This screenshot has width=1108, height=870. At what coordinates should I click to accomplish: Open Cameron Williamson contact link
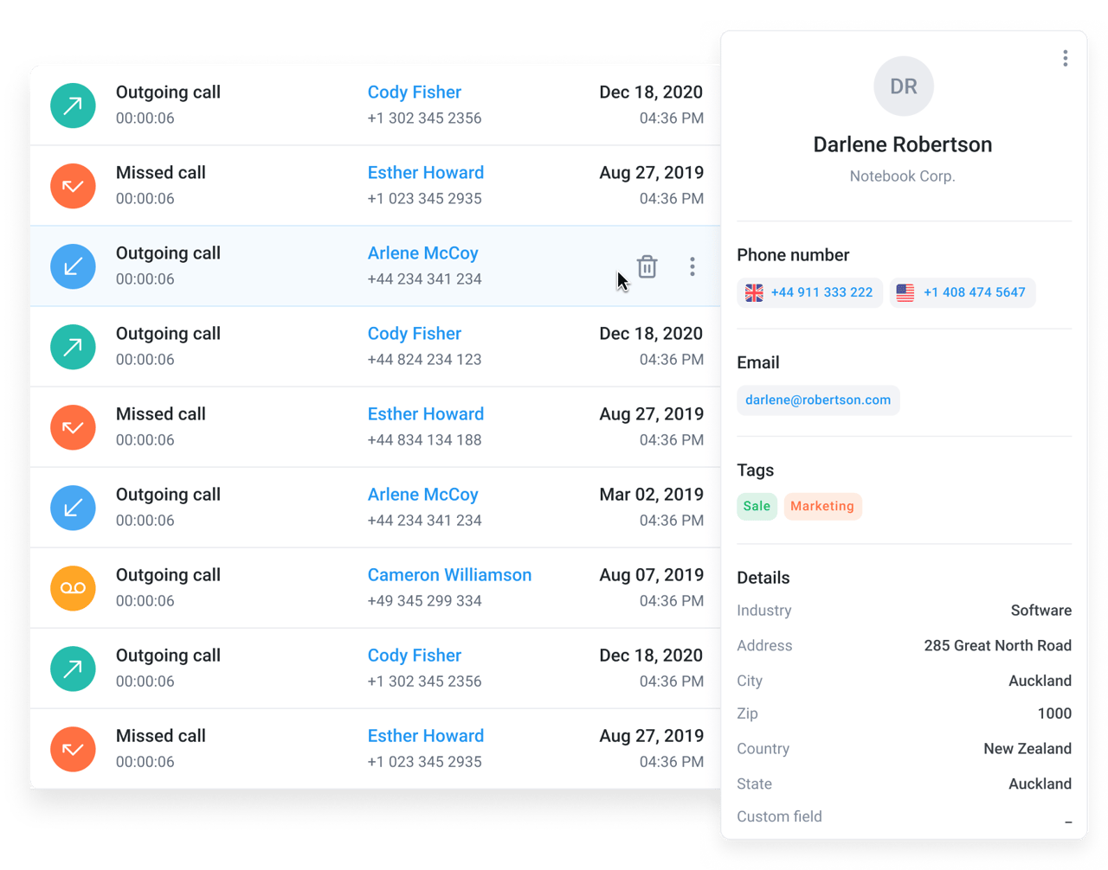(449, 575)
